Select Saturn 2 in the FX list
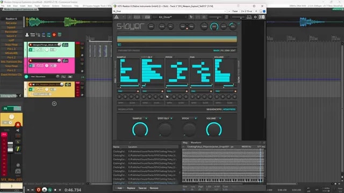344x193 pixels. [11, 36]
